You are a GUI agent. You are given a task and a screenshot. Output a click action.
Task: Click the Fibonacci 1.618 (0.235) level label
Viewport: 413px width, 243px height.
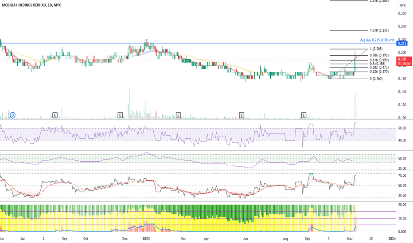tap(379, 30)
